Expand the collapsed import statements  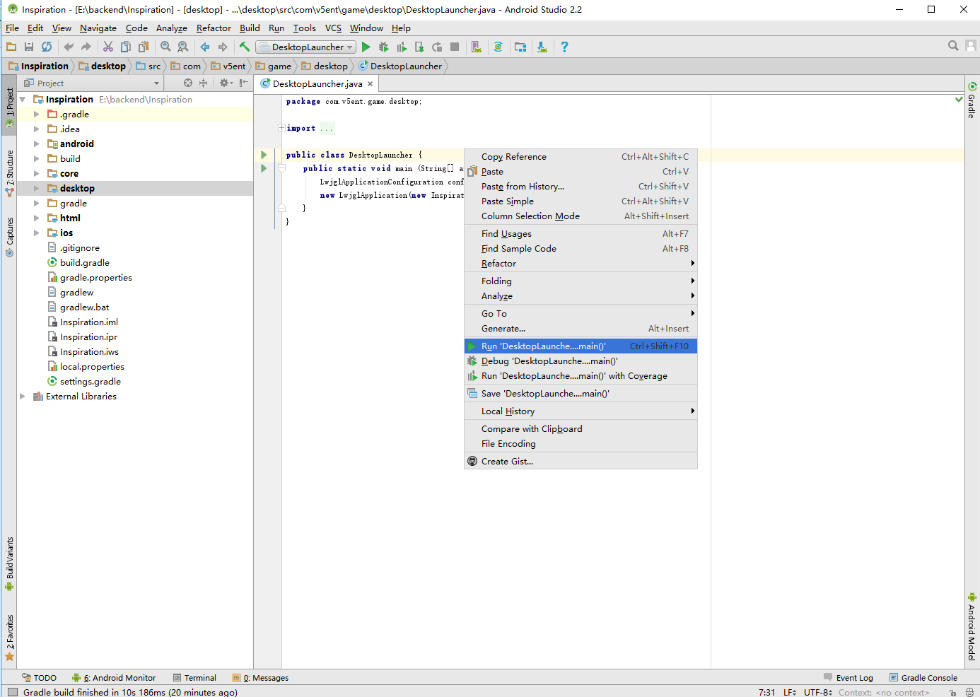(x=281, y=128)
